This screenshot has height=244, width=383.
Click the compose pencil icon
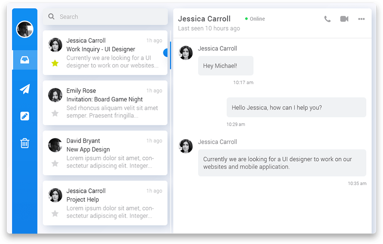25,116
